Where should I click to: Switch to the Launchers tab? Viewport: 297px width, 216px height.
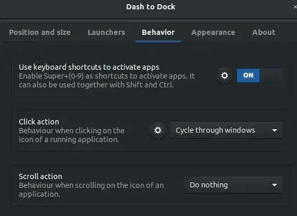point(106,32)
